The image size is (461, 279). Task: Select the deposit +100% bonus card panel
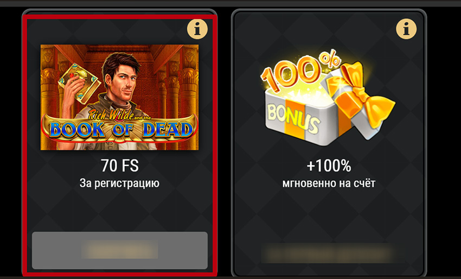point(329,144)
